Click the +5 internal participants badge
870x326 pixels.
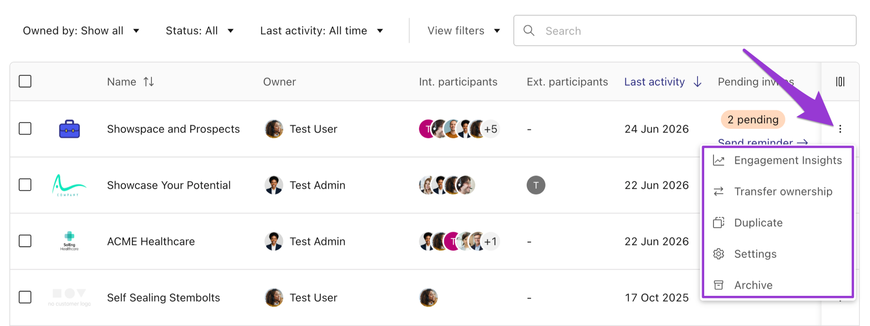click(x=491, y=129)
